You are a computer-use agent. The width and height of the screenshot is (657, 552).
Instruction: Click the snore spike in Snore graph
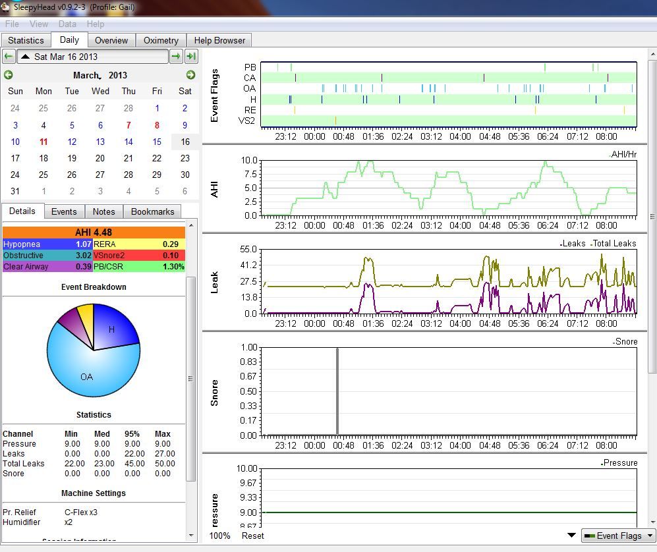(x=337, y=391)
